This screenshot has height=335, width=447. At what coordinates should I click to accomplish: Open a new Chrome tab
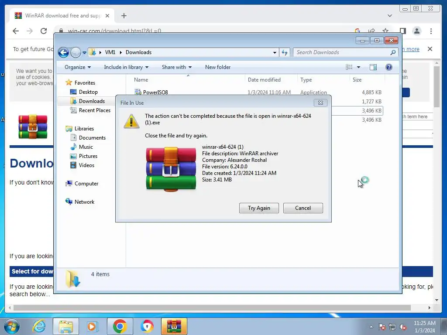point(124,16)
